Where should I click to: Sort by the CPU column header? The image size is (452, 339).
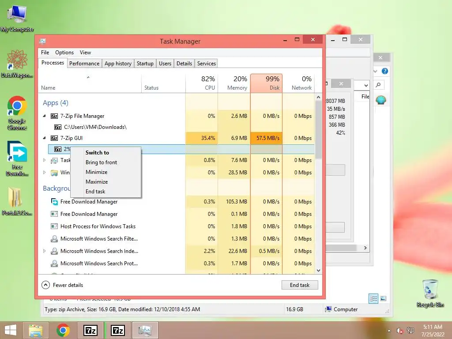tap(202, 83)
